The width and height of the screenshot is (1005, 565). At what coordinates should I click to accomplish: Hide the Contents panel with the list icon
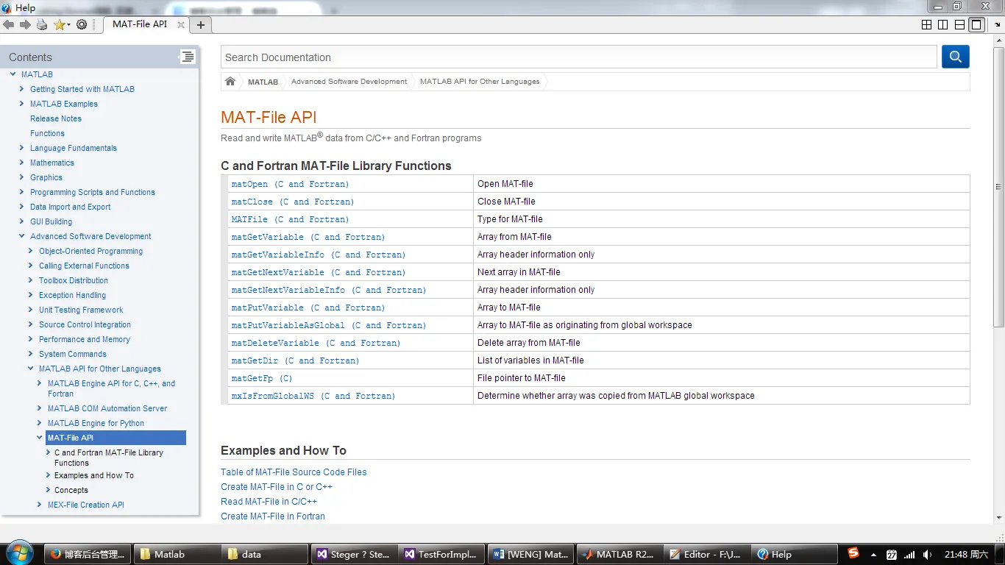point(188,57)
